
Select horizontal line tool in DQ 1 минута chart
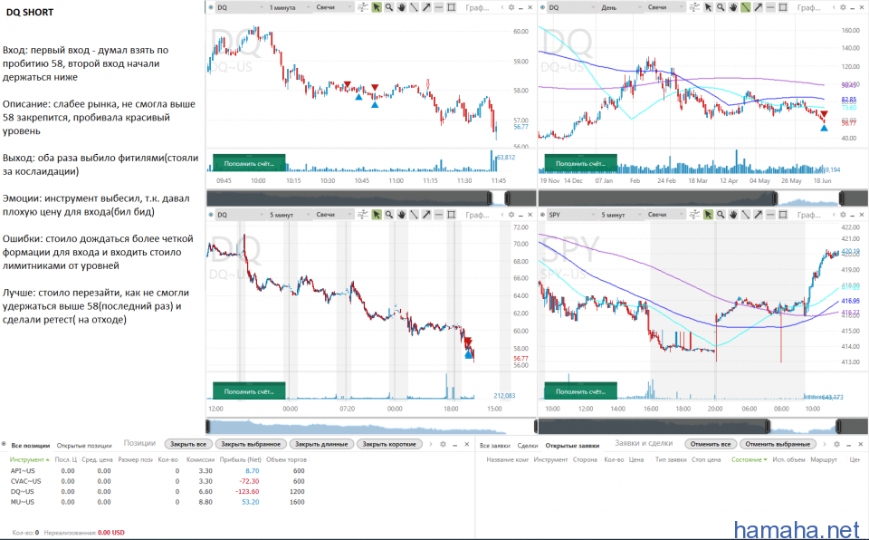(x=438, y=7)
